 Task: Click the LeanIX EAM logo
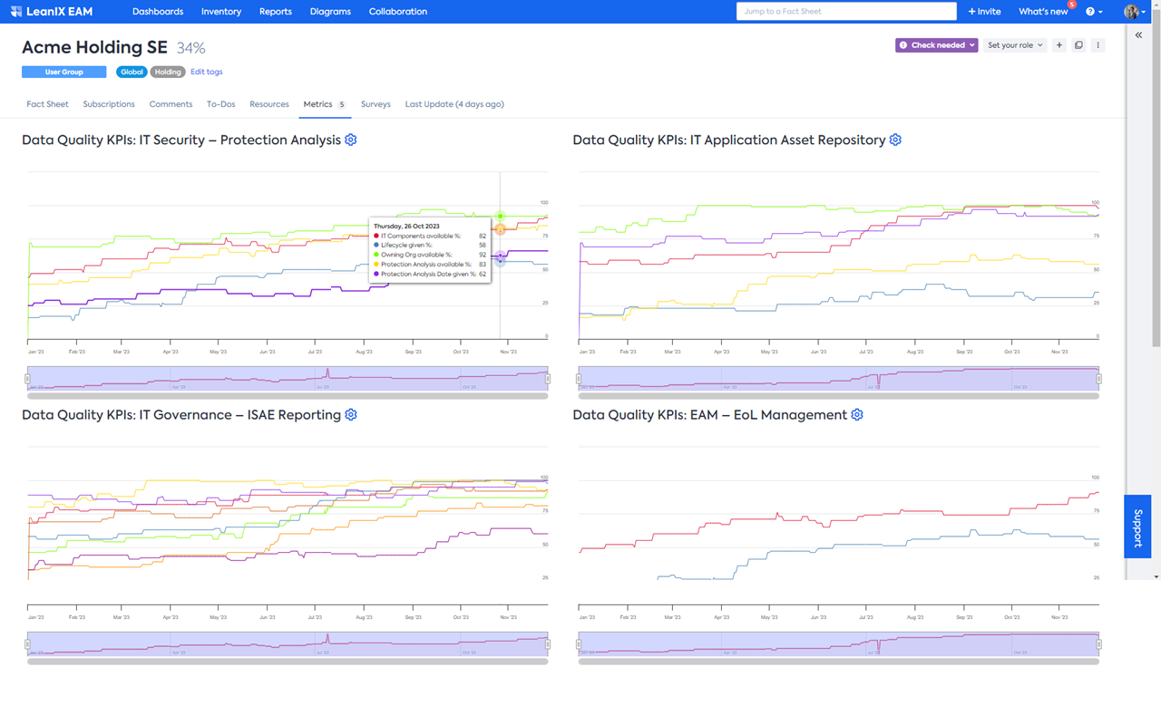click(52, 12)
